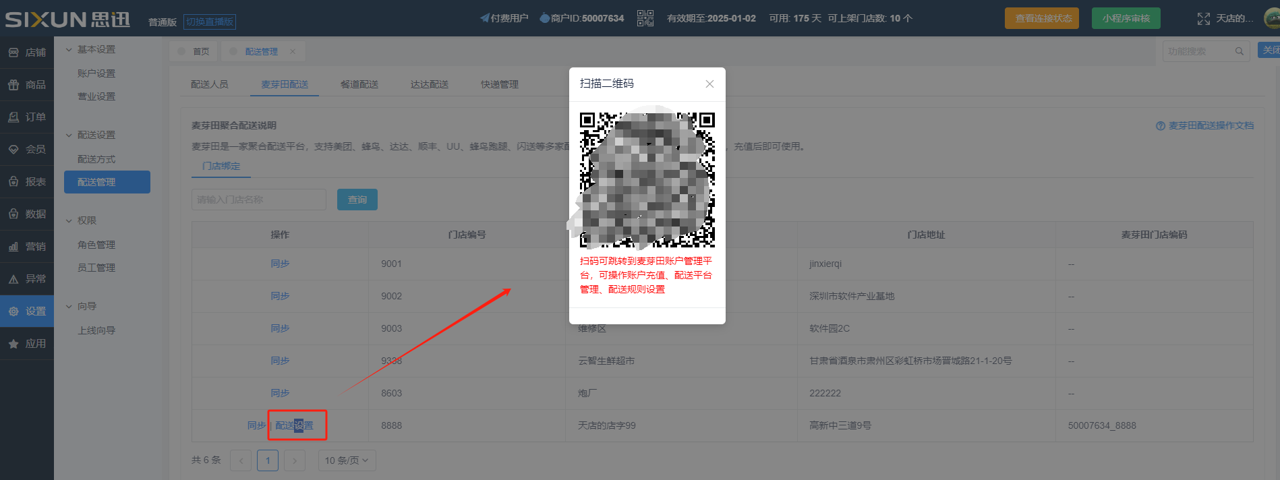Screen dimensions: 1280x480
Task: Open the 营销 sidebar section
Action: [27, 246]
